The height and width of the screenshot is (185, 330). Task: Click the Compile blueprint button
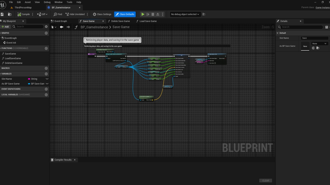coord(24,14)
